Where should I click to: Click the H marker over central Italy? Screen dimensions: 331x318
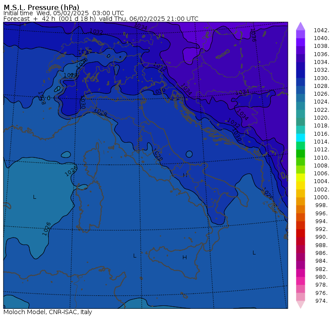[185, 175]
